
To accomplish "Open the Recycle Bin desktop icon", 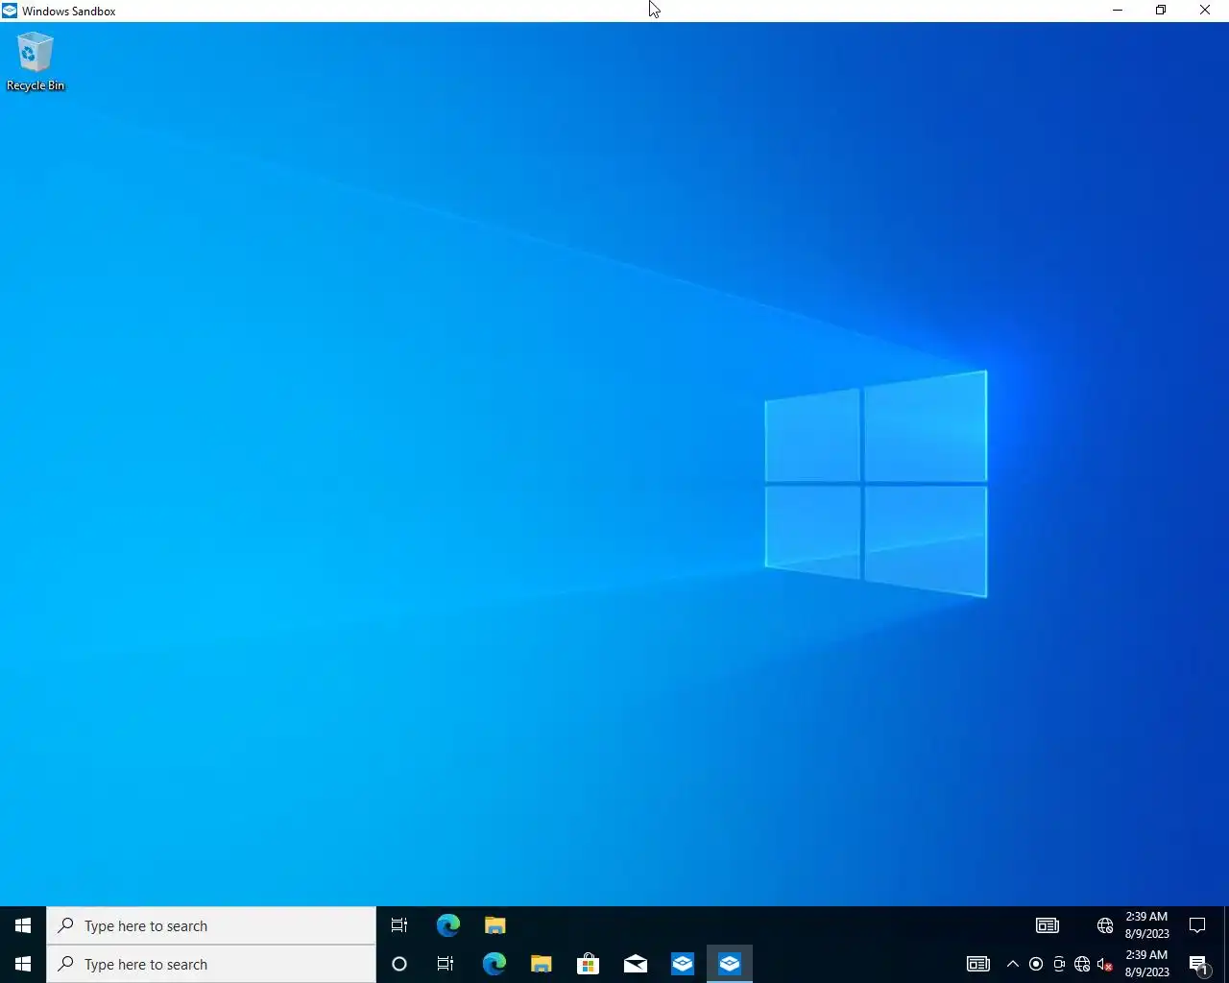I will click(x=35, y=61).
